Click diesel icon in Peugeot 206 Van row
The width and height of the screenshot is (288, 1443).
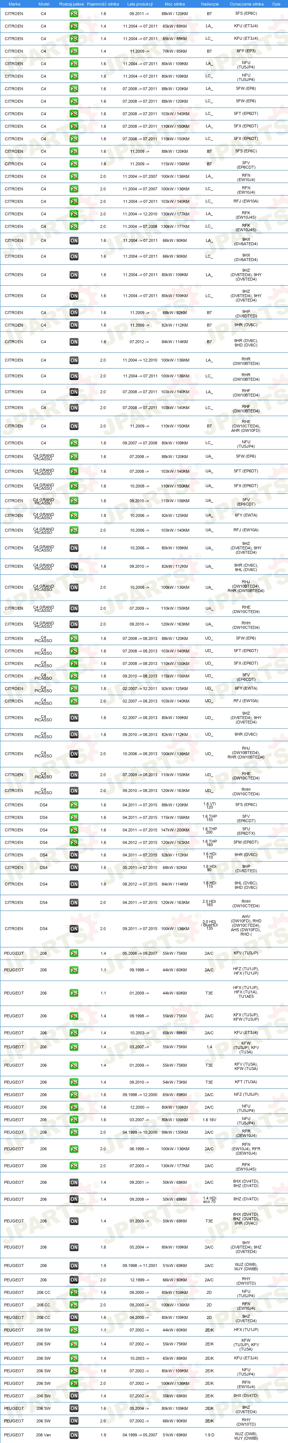(x=74, y=1435)
